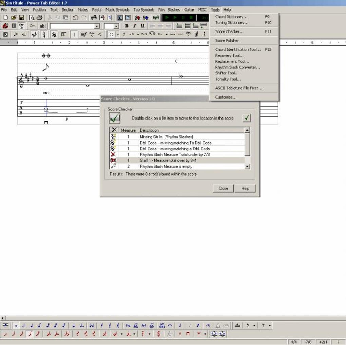Click the Open file folder icon
This screenshot has width=346, height=345.
[x=14, y=18]
